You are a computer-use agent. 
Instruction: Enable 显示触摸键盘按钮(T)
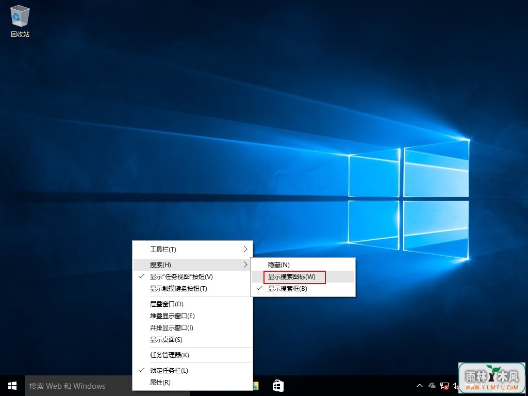pyautogui.click(x=193, y=289)
